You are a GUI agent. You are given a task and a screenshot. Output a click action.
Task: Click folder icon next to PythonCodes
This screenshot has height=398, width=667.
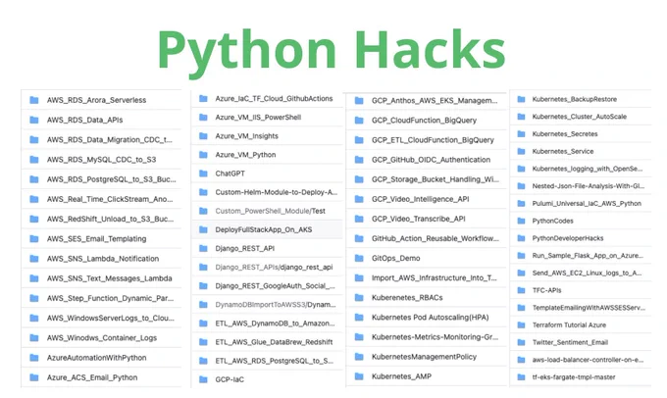[x=521, y=221]
